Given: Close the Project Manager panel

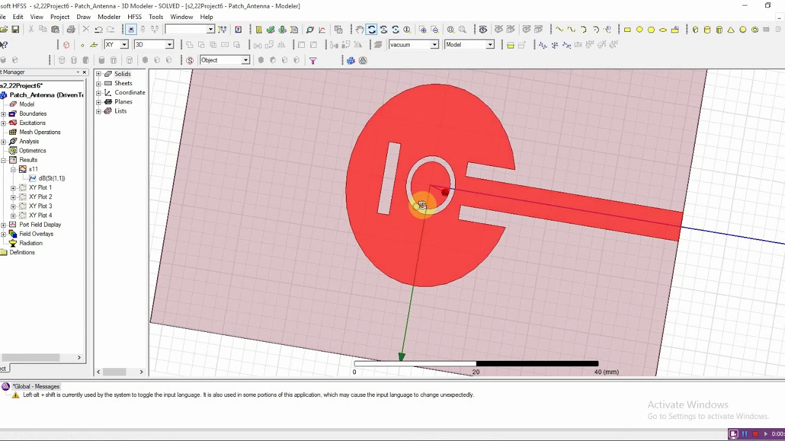Looking at the screenshot, I should [x=85, y=72].
